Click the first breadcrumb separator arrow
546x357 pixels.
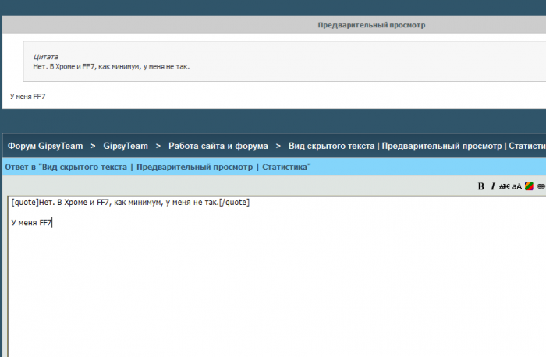(x=93, y=146)
